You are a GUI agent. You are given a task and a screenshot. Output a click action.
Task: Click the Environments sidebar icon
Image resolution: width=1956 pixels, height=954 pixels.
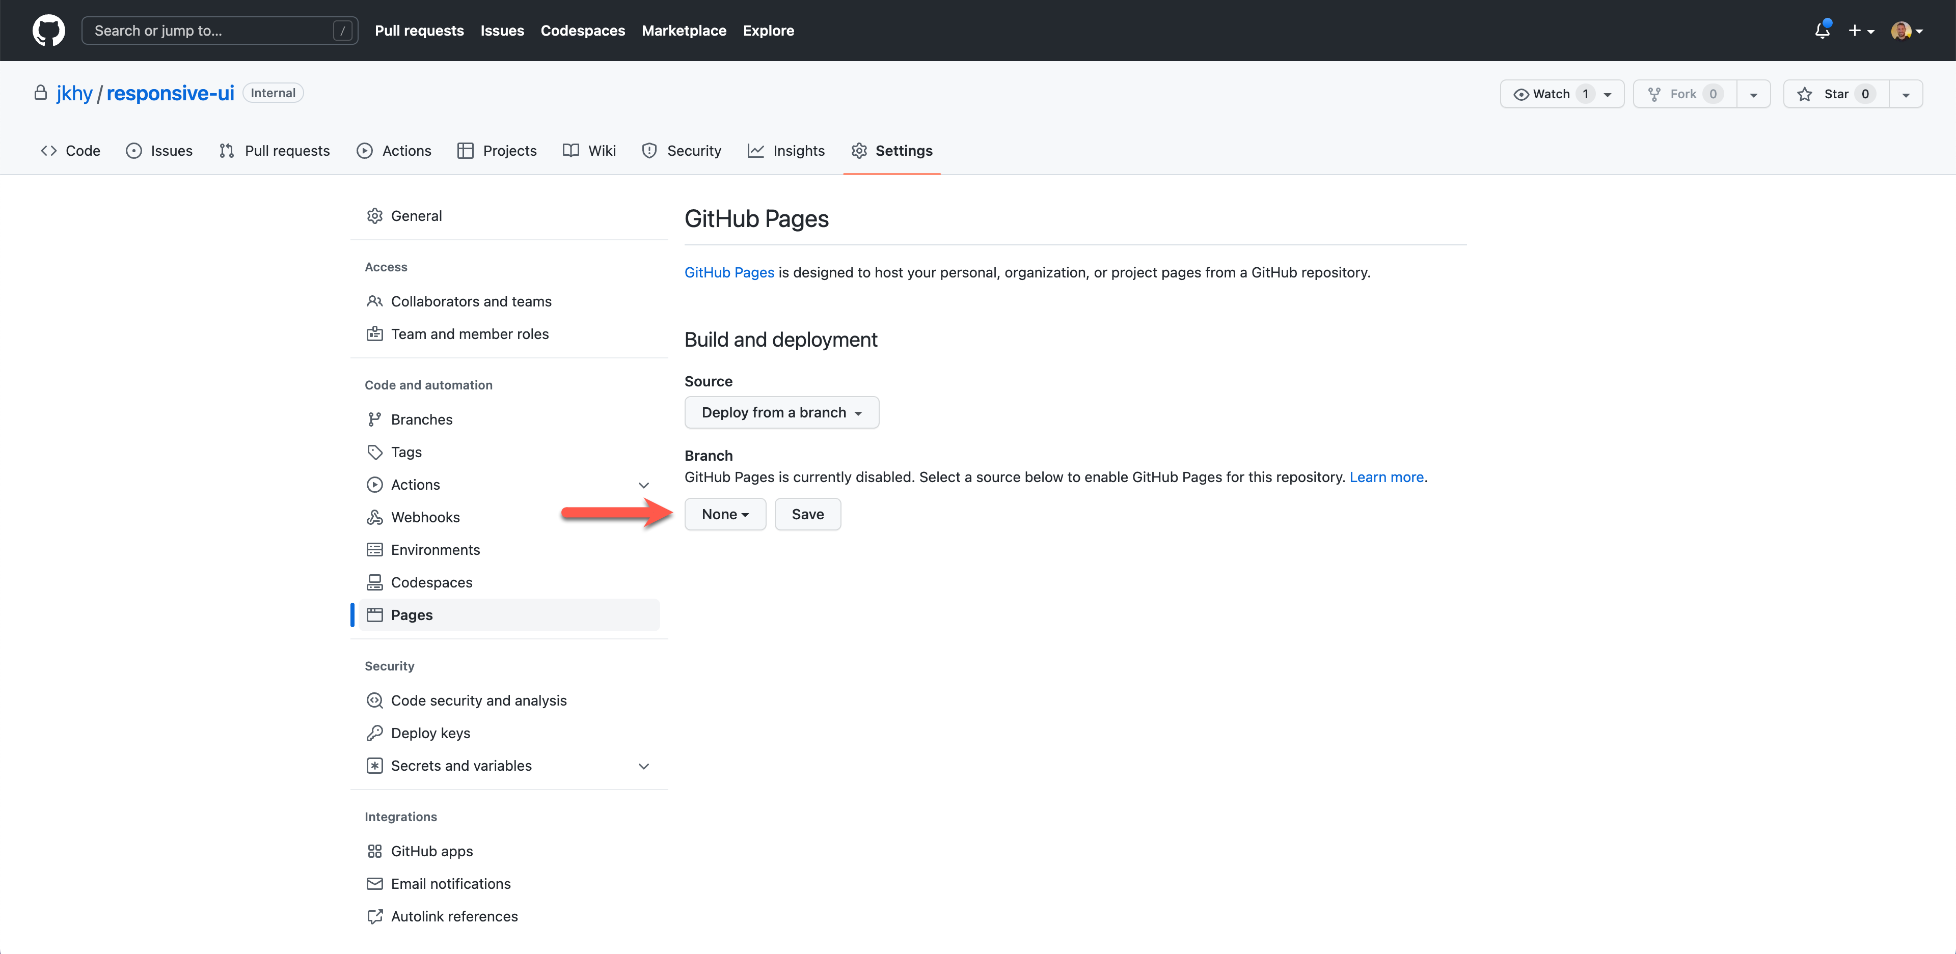coord(374,549)
